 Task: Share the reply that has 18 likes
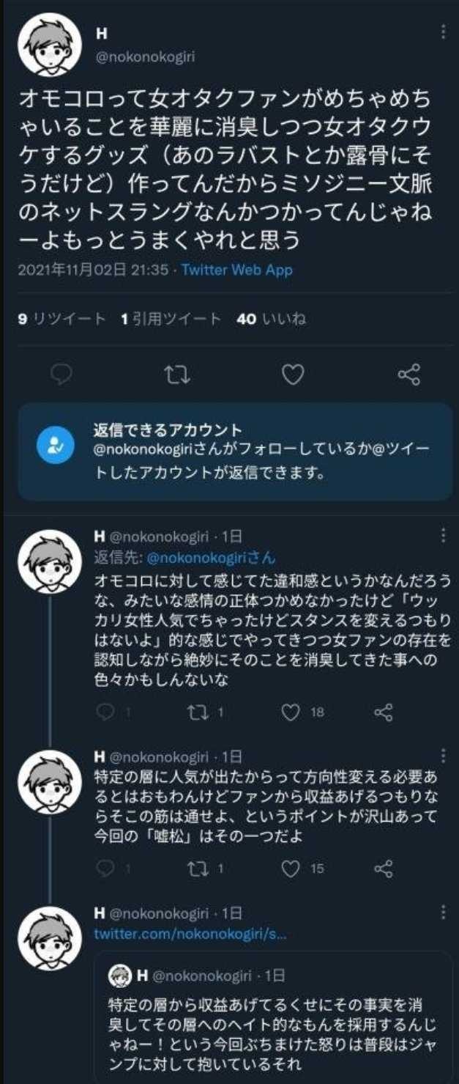coord(383,712)
